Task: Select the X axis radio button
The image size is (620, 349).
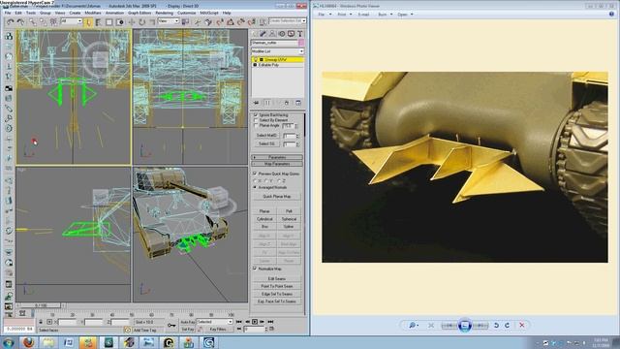Action: (255, 181)
